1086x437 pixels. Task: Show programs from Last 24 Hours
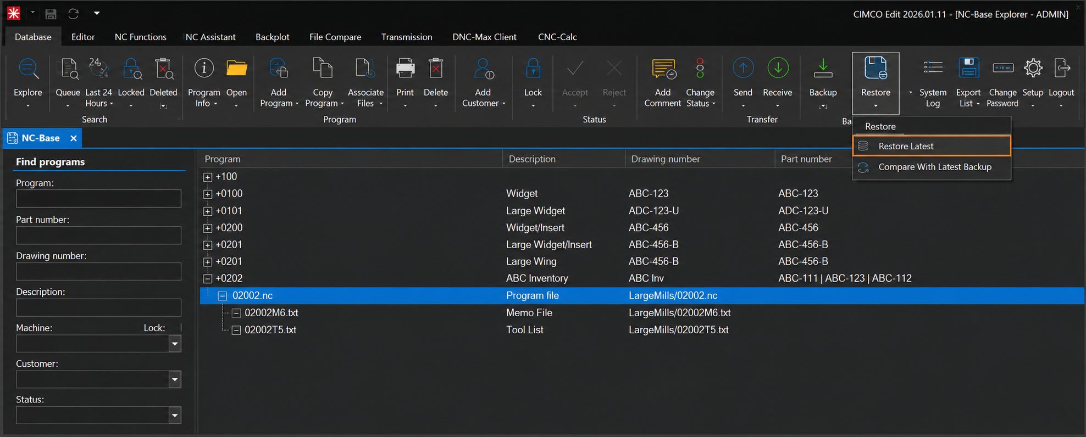(99, 69)
